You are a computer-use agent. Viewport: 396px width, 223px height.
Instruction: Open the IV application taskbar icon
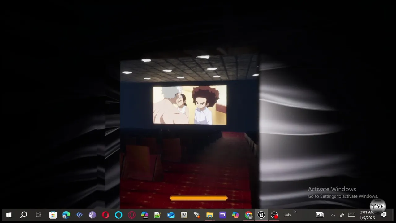(184, 215)
